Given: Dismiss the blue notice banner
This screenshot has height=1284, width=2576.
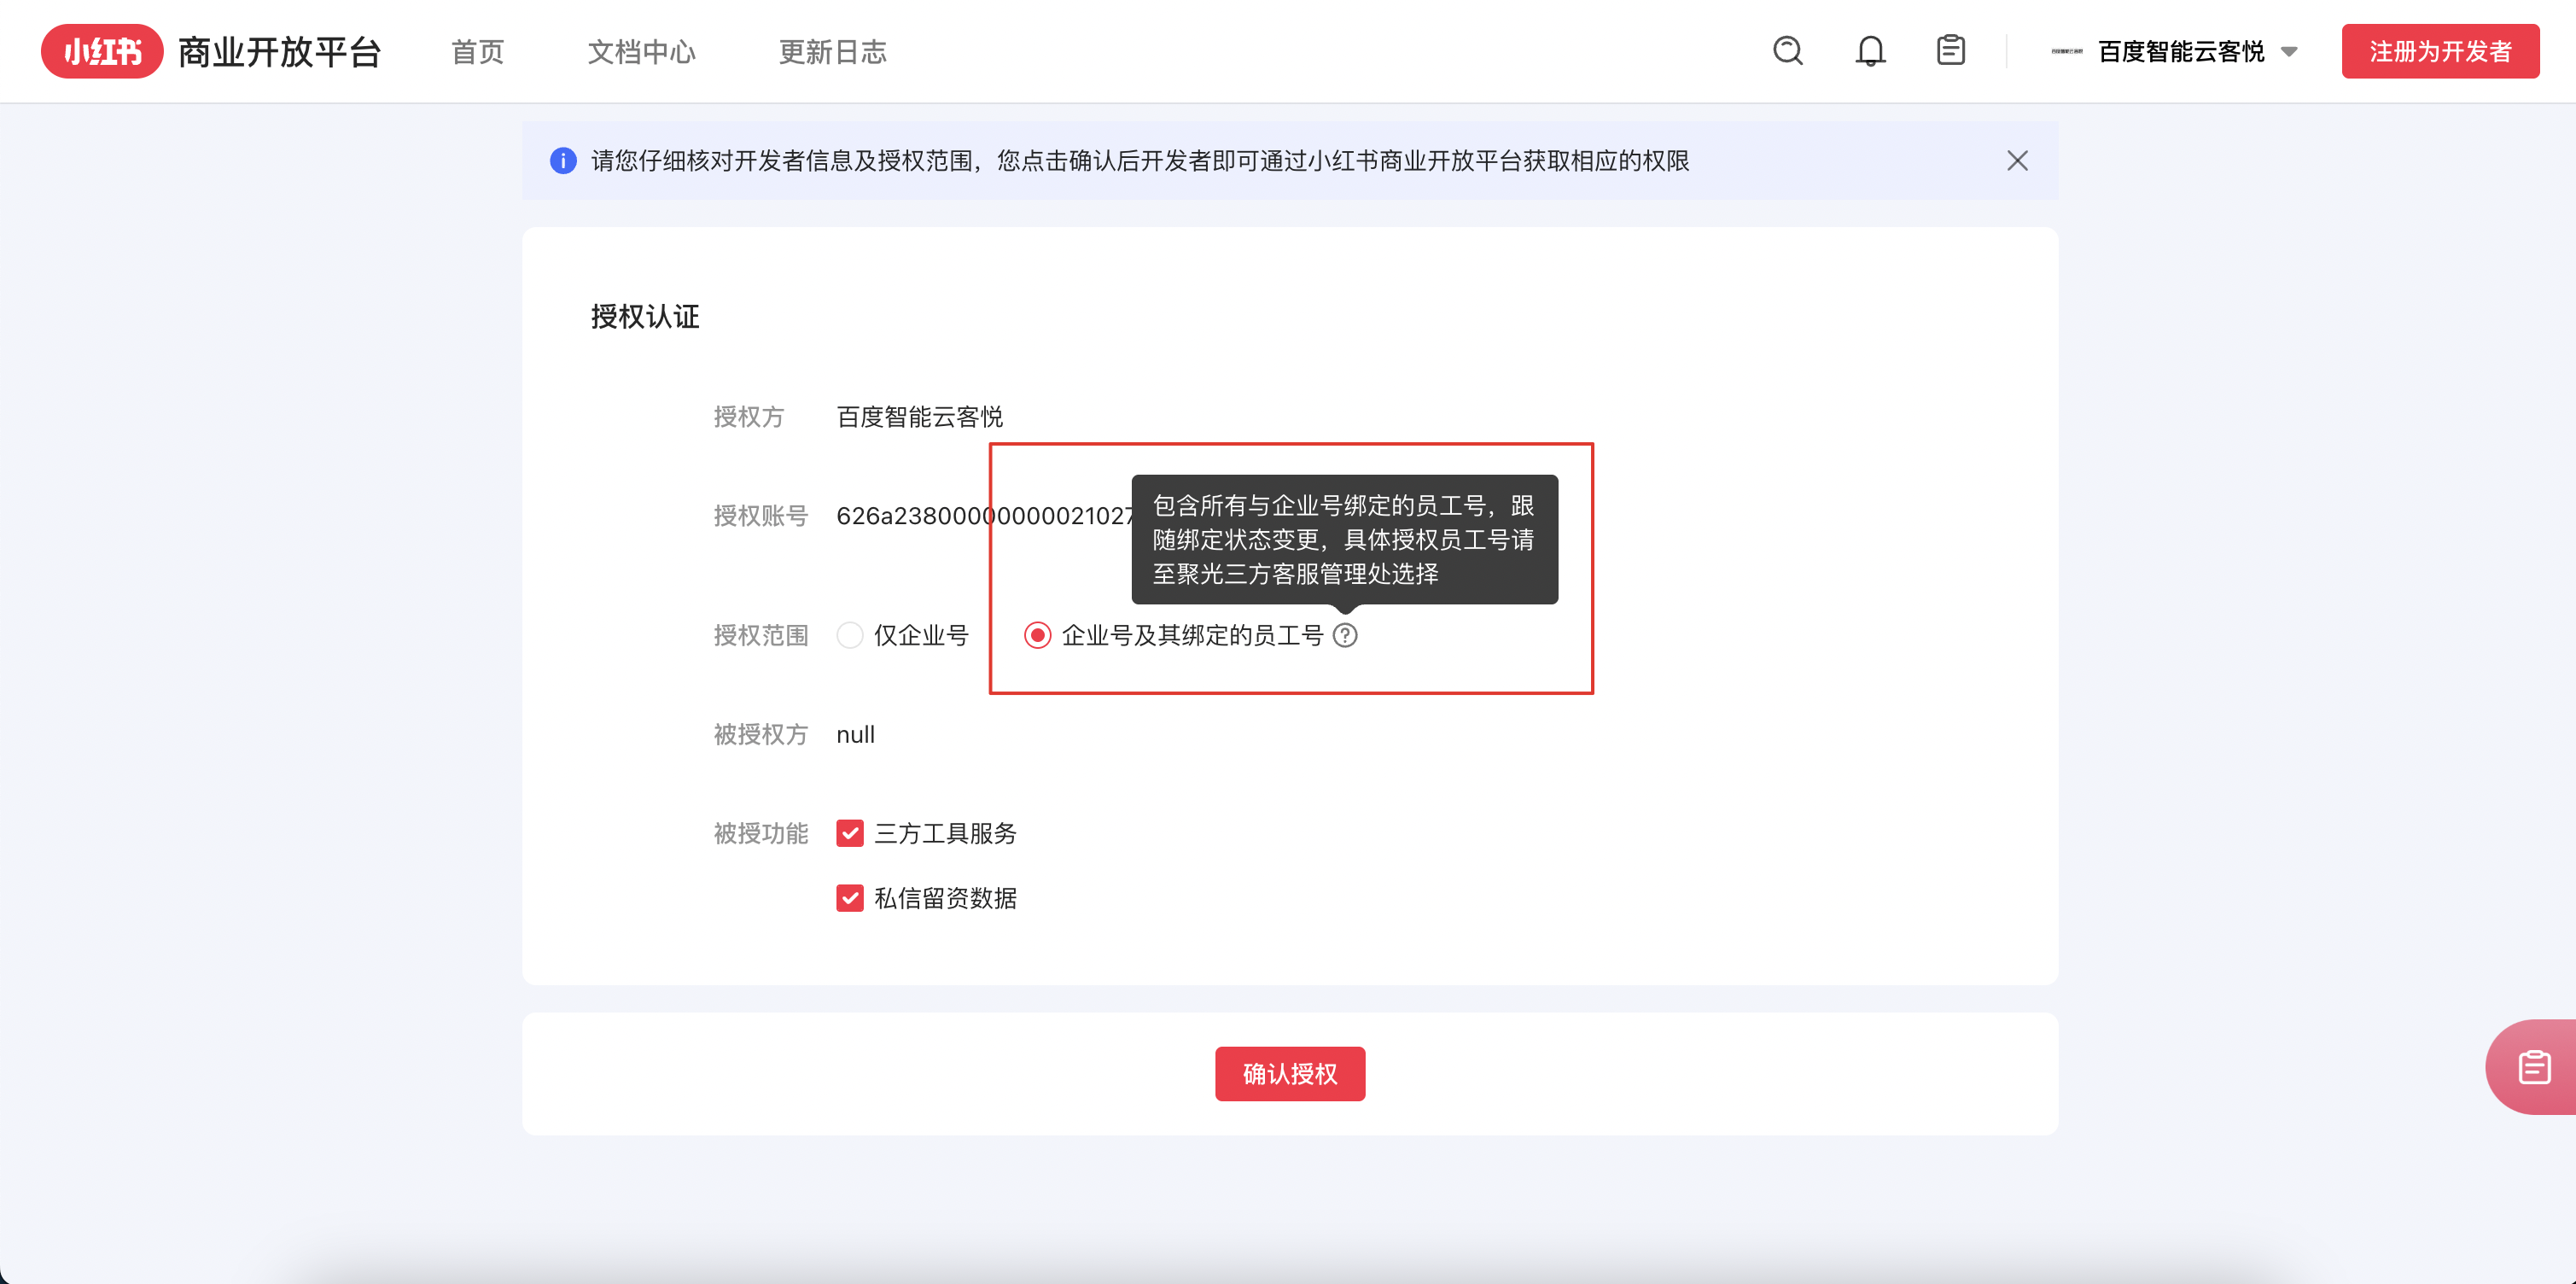Looking at the screenshot, I should [x=2017, y=161].
